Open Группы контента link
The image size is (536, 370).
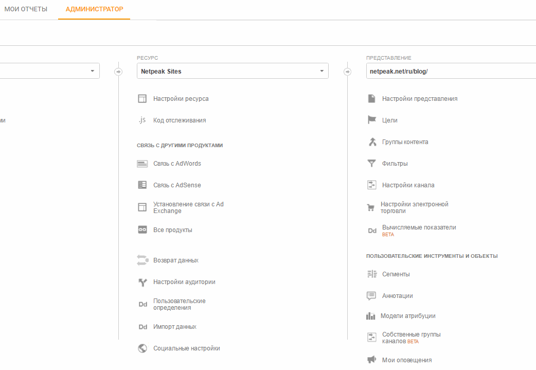click(405, 142)
